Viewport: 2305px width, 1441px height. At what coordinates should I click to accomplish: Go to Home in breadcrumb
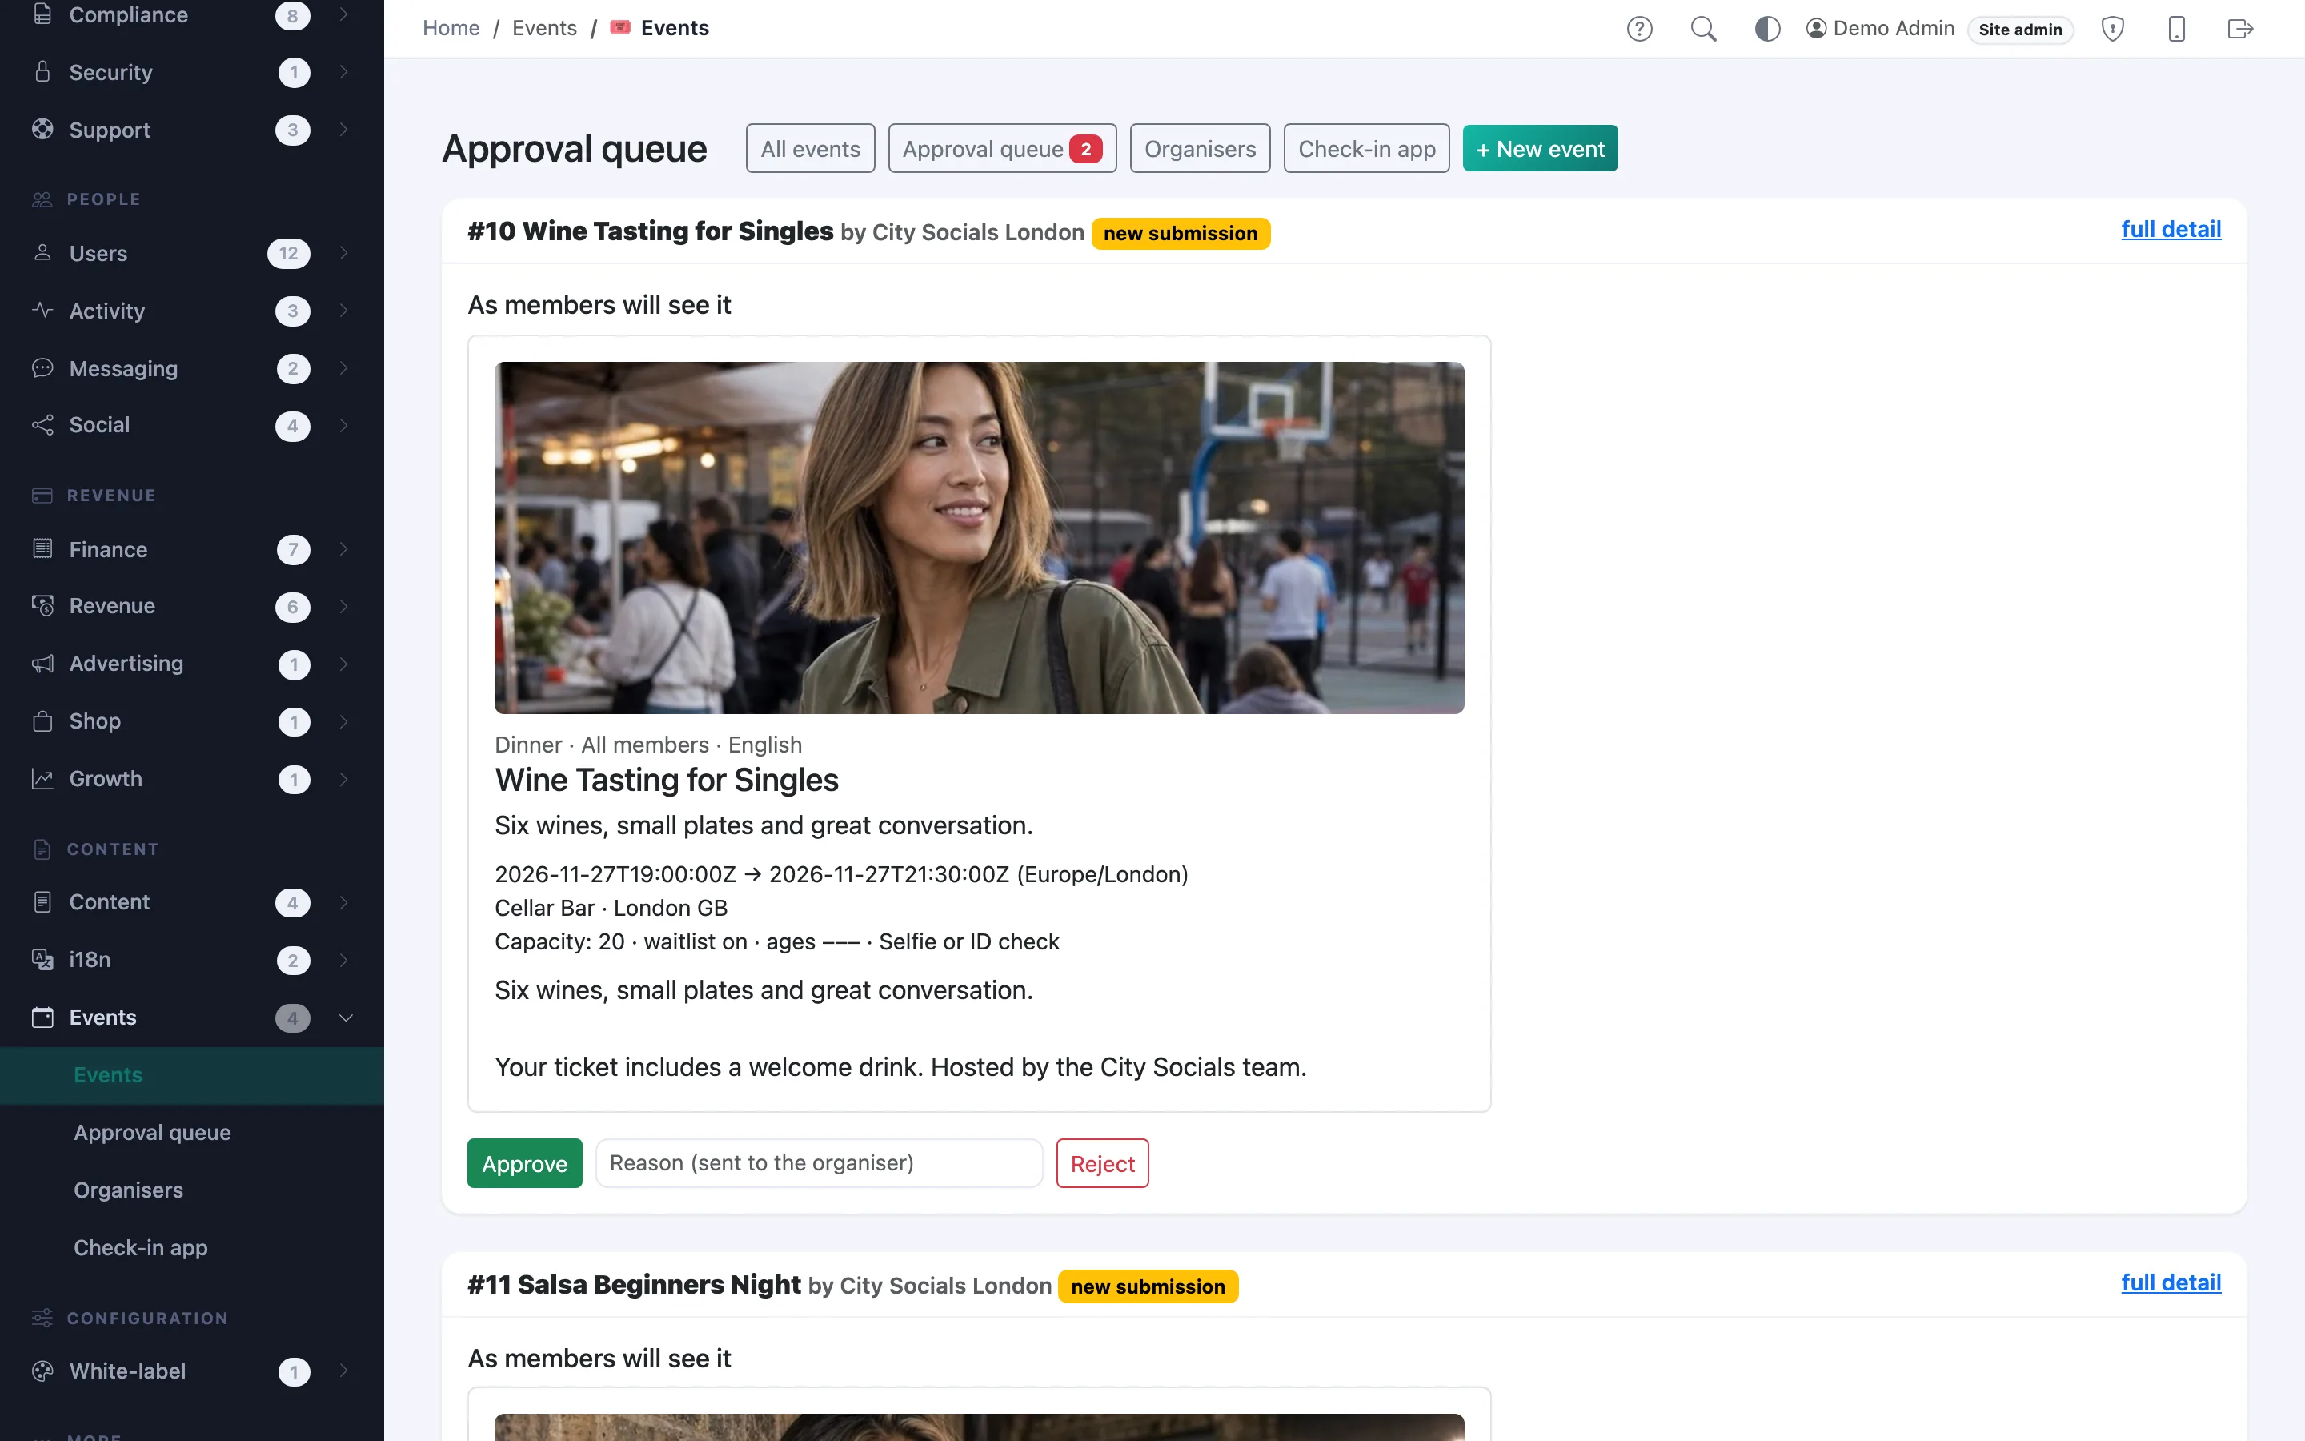coord(451,29)
